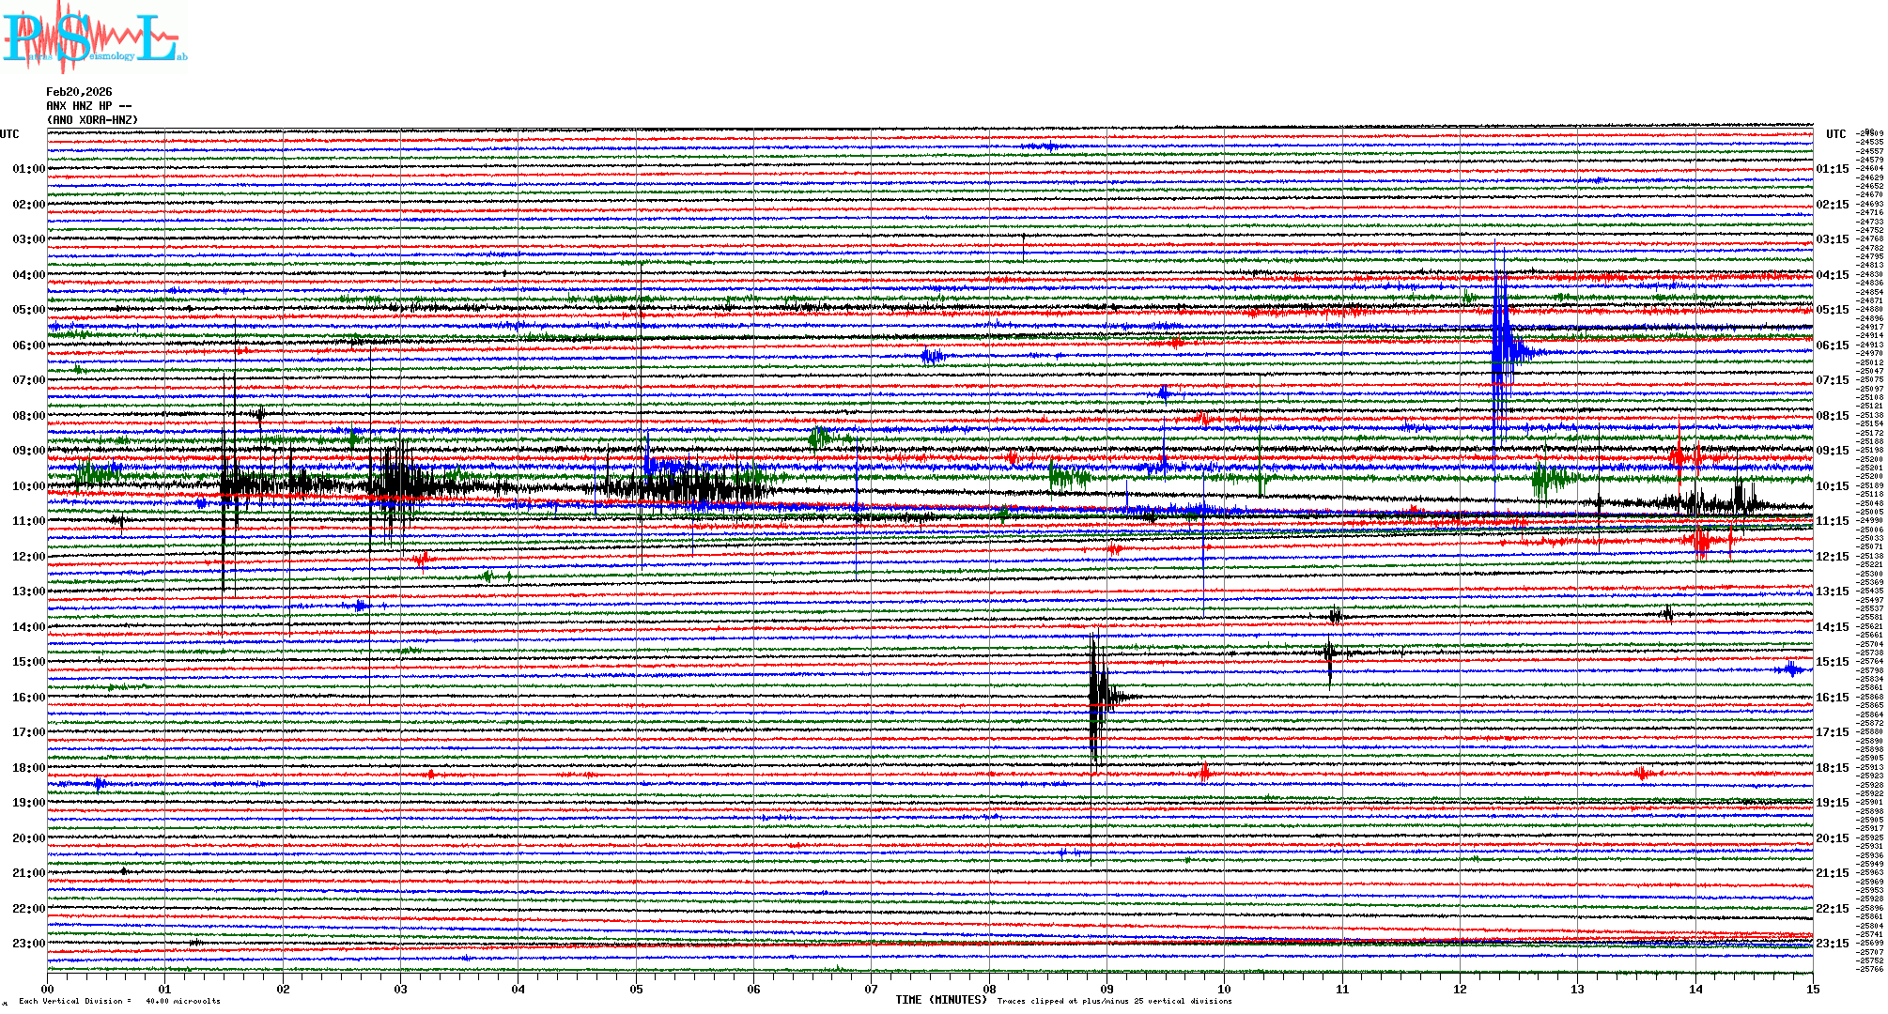
Task: Click the blue wavelet on the 18:15 row near minute 00
Action: pos(100,783)
